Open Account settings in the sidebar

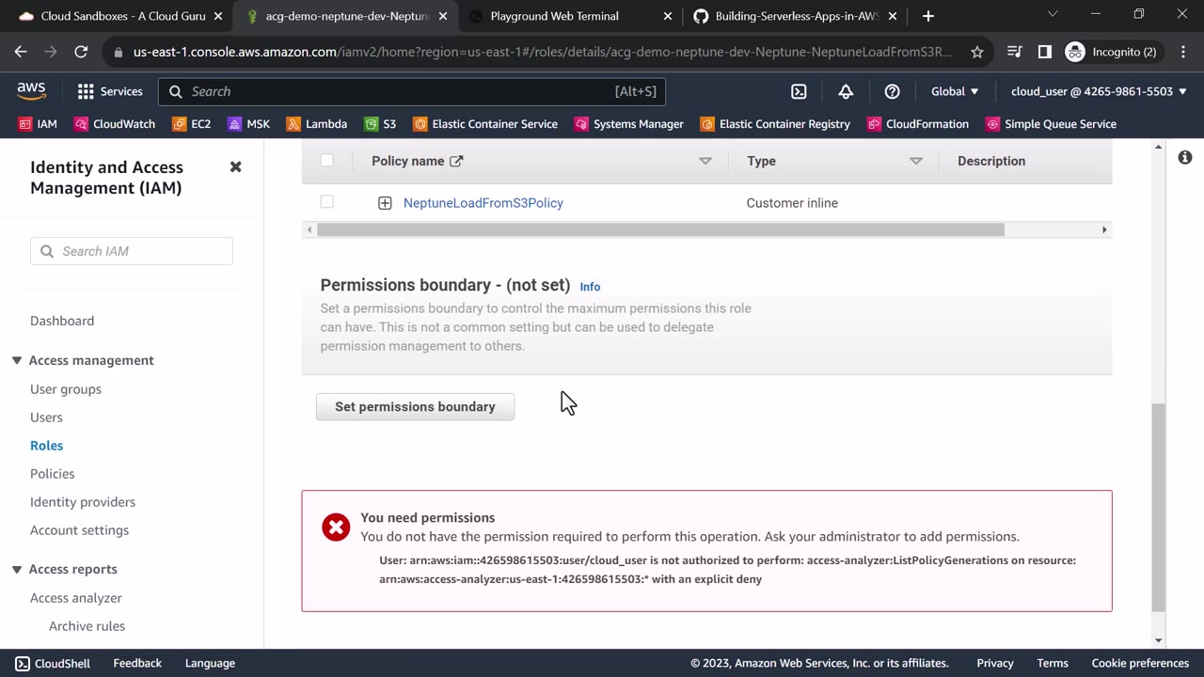[79, 530]
